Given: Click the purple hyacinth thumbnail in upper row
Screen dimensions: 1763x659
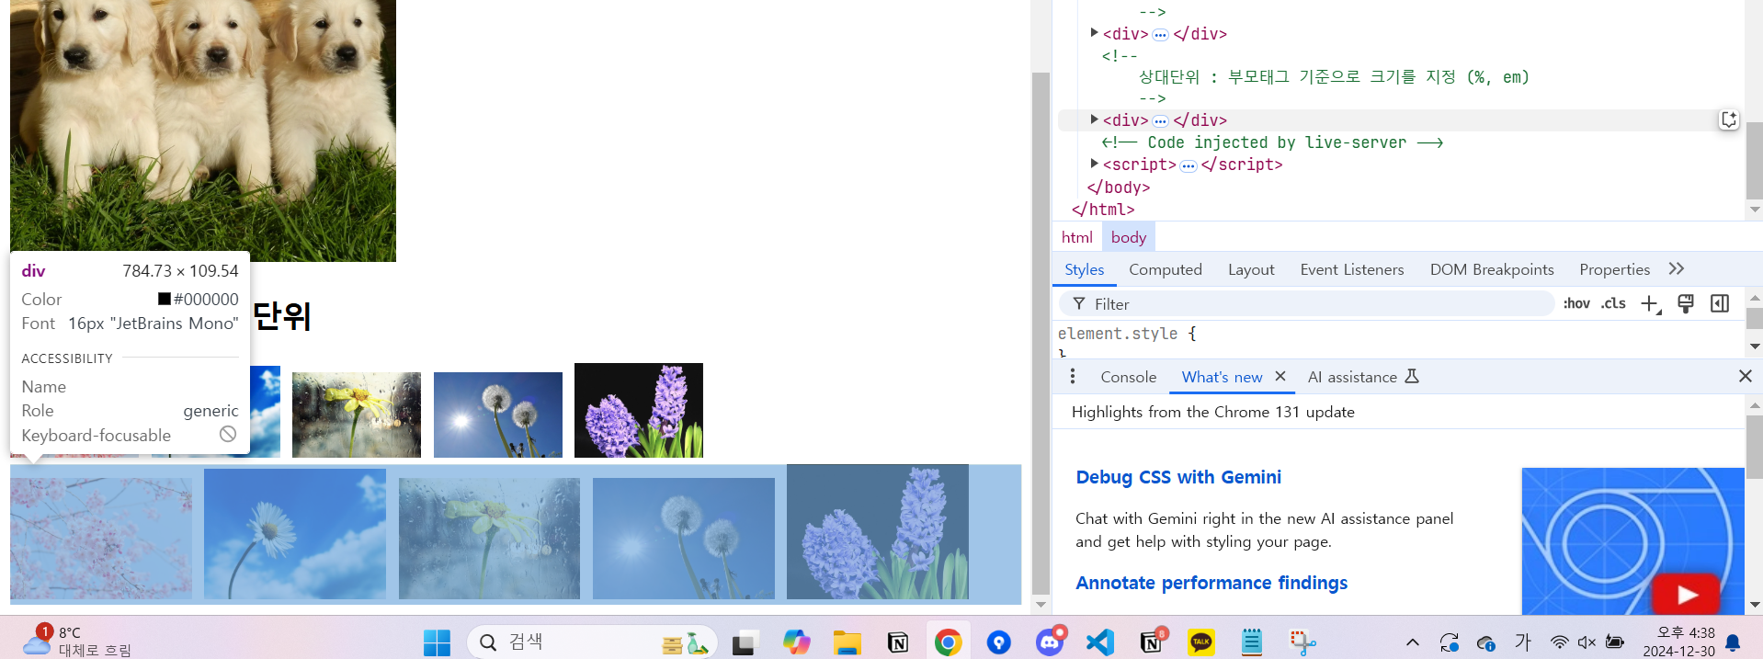Looking at the screenshot, I should click(x=639, y=410).
